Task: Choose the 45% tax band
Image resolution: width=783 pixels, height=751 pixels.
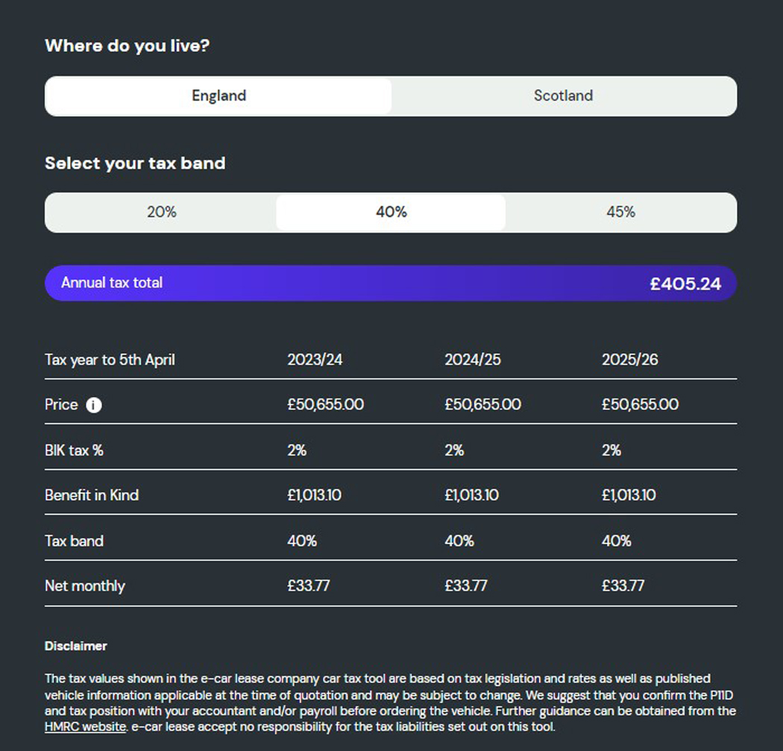Action: (x=620, y=213)
